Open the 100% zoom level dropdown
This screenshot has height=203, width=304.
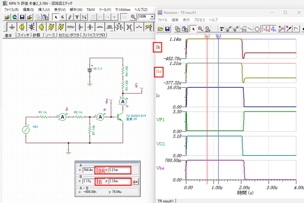(152, 17)
